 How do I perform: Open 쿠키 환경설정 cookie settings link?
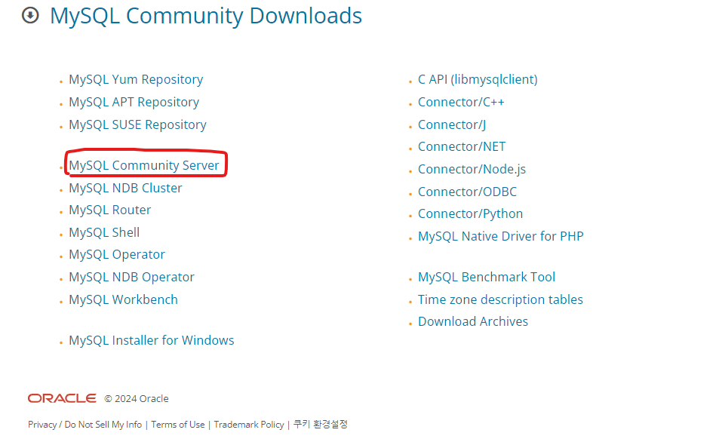coord(321,425)
